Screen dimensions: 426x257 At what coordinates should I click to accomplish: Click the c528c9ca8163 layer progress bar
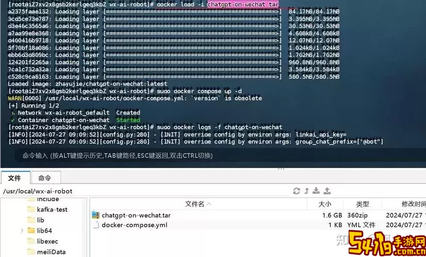pos(192,77)
